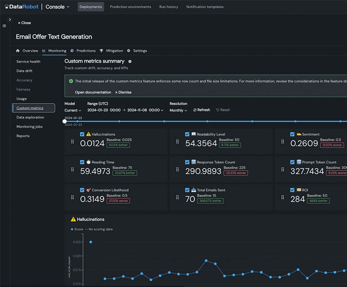Image resolution: width=347 pixels, height=287 pixels.
Task: Click the No scoring data legend entry
Action: [99, 229]
